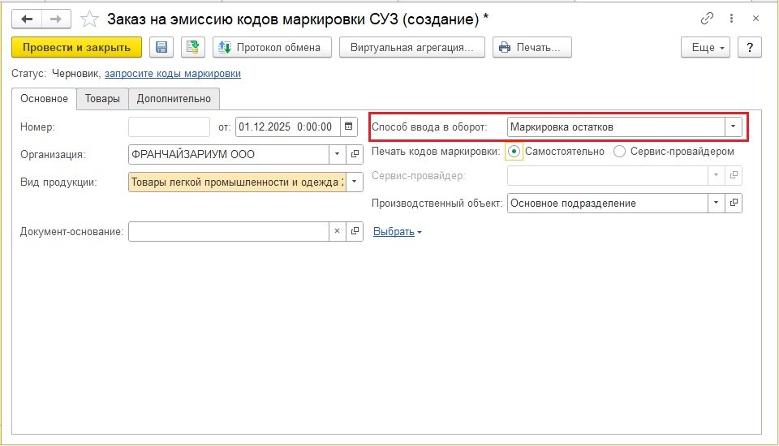This screenshot has height=446, width=779.
Task: Copy link to document via chain icon
Action: 707,19
